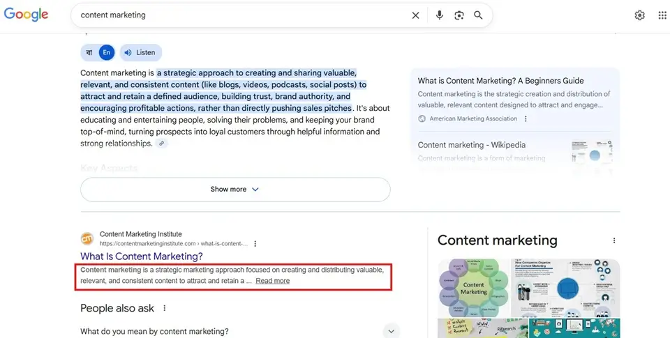670x338 pixels.
Task: Open the settings gear icon
Action: [640, 15]
